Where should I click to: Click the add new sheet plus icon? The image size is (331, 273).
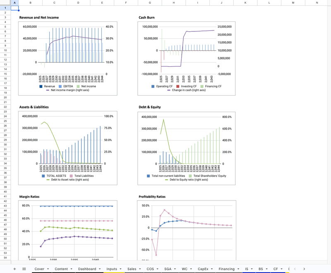[x=14, y=269]
